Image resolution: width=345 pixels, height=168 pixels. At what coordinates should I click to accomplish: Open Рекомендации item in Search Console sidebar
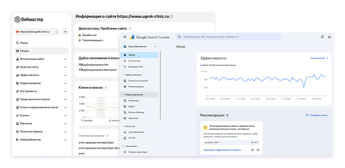click(x=139, y=87)
